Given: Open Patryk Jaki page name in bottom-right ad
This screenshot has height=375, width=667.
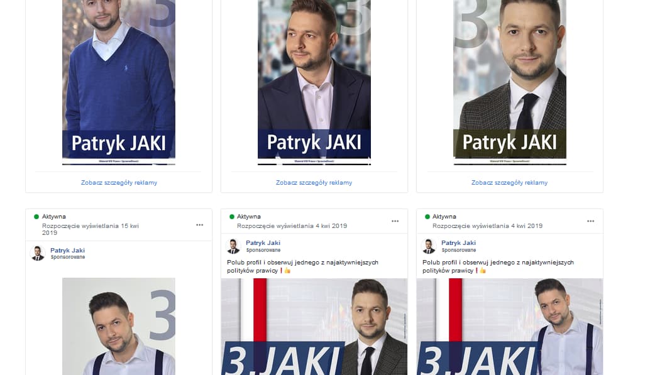Looking at the screenshot, I should click(458, 242).
